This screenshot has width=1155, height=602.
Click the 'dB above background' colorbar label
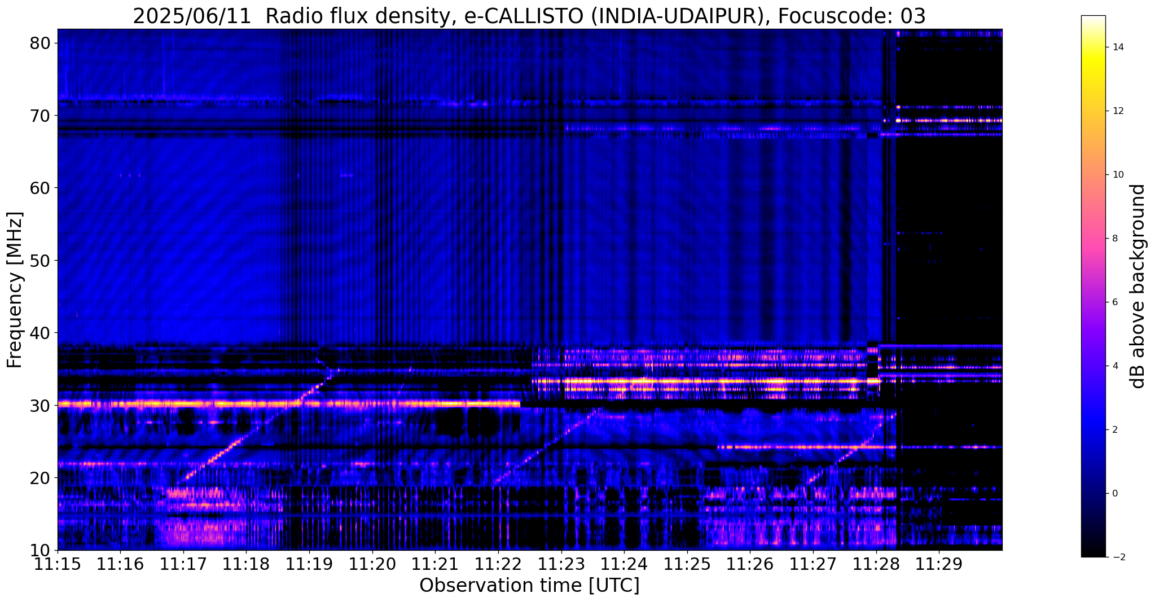[1138, 286]
